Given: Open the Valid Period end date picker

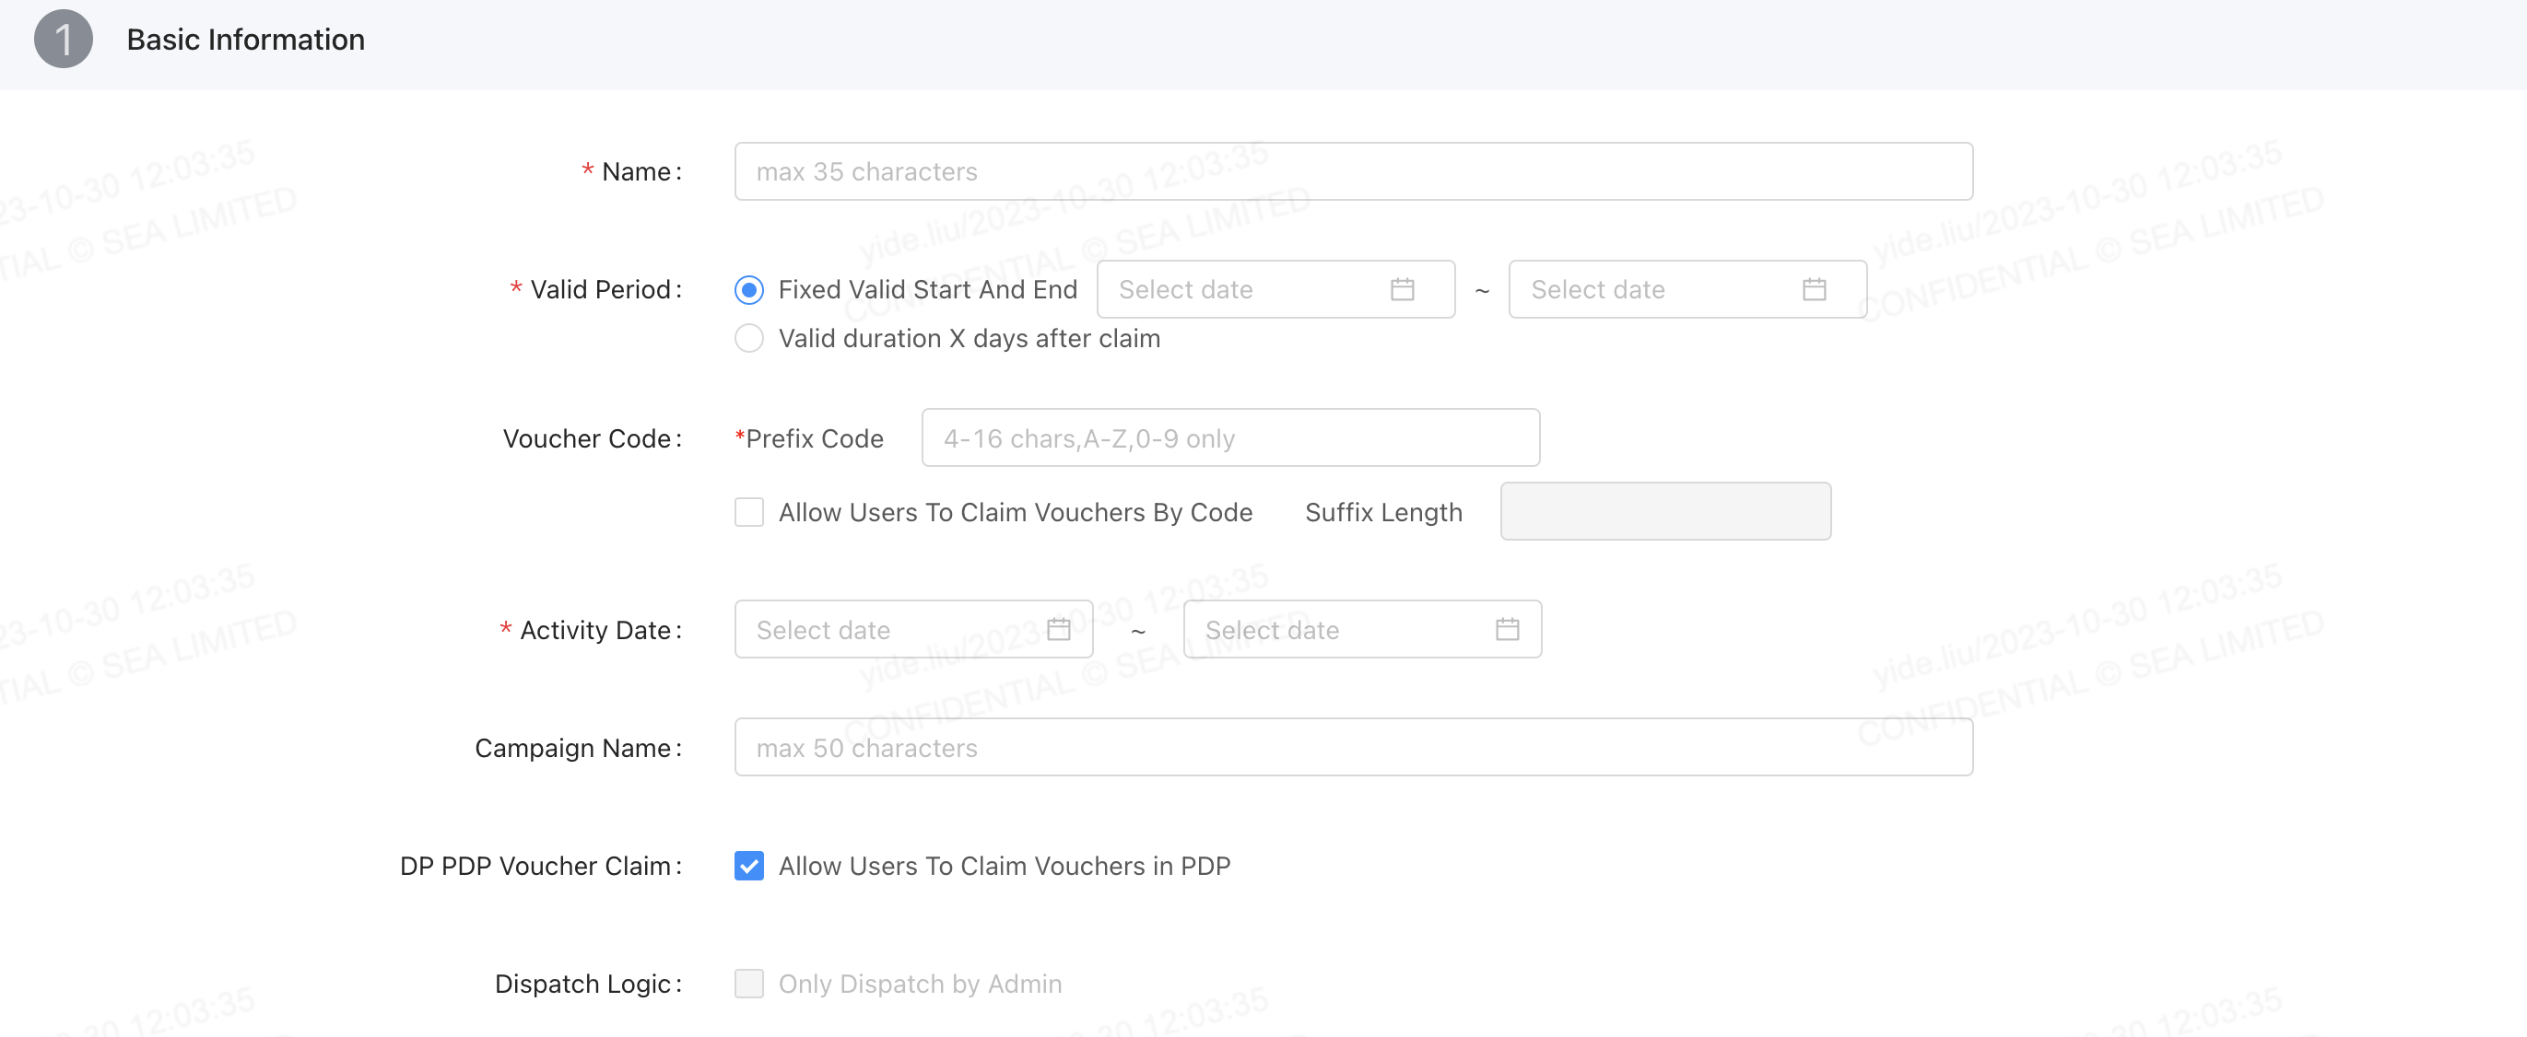Looking at the screenshot, I should pos(1658,289).
